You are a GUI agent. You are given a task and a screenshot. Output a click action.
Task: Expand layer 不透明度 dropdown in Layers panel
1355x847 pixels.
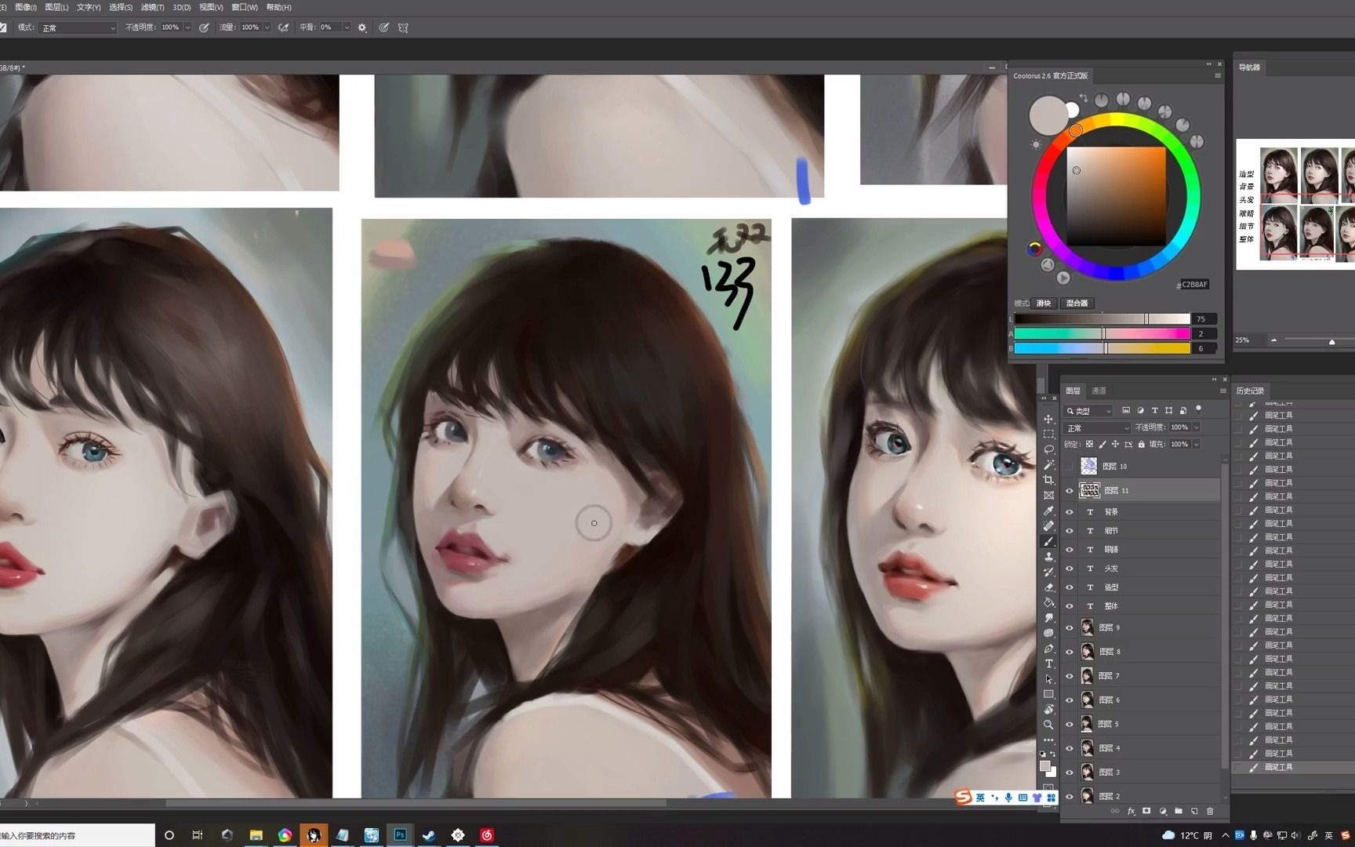pos(1196,427)
